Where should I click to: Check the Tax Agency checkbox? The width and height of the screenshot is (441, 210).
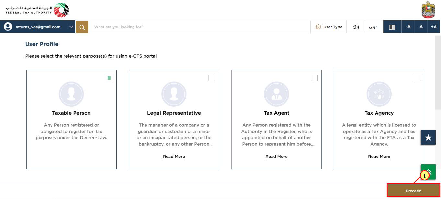coord(417,78)
